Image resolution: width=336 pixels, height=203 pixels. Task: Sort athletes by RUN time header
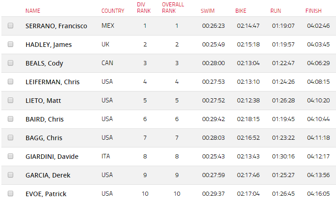pos(275,11)
